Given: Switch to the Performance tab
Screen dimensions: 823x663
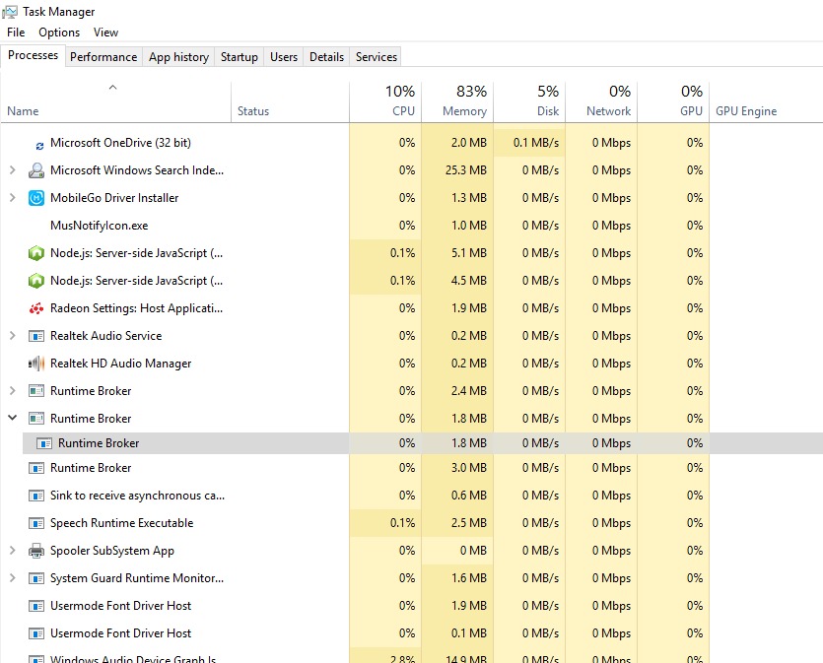Looking at the screenshot, I should coord(103,57).
